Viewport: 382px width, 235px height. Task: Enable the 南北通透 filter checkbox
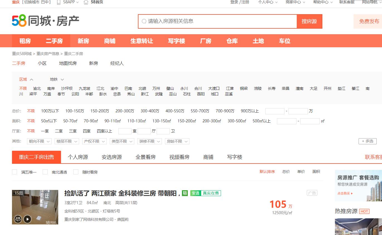(x=45, y=172)
